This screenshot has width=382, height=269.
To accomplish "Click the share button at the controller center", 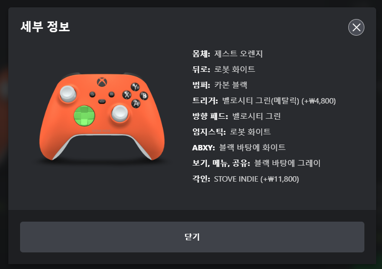I will pyautogui.click(x=102, y=101).
